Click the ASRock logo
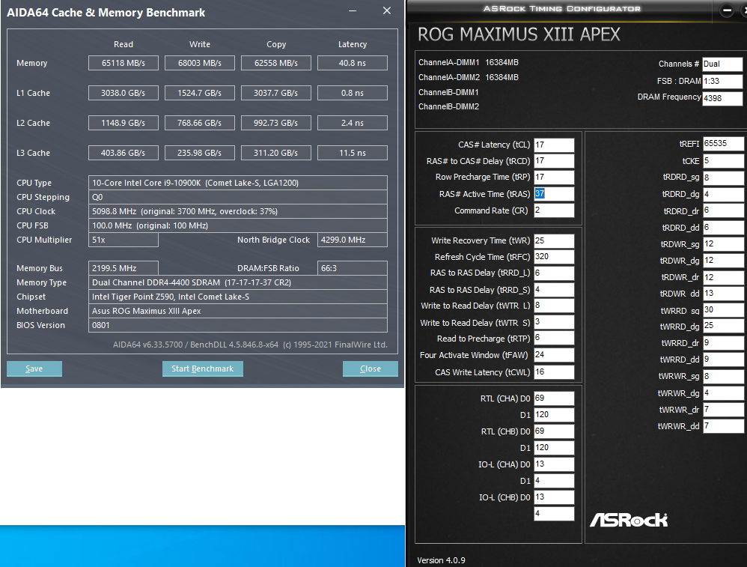Image resolution: width=747 pixels, height=567 pixels. coord(629,520)
